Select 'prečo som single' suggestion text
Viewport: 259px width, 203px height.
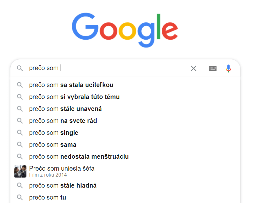[54, 133]
